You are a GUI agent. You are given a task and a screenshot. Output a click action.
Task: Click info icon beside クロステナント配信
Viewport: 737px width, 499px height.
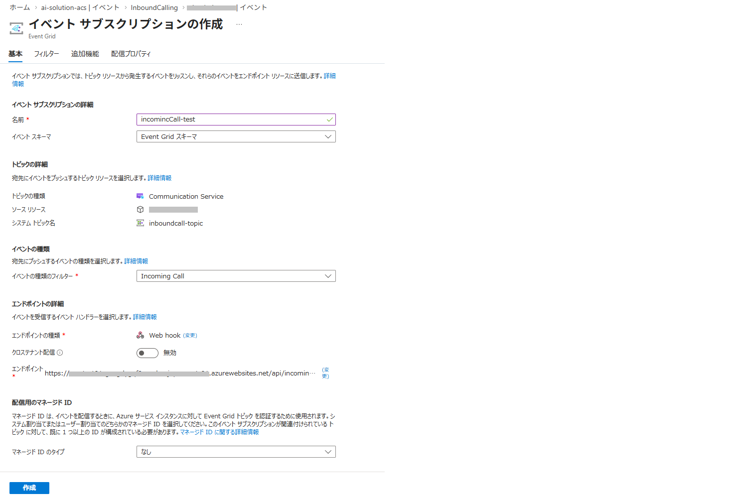tap(60, 353)
